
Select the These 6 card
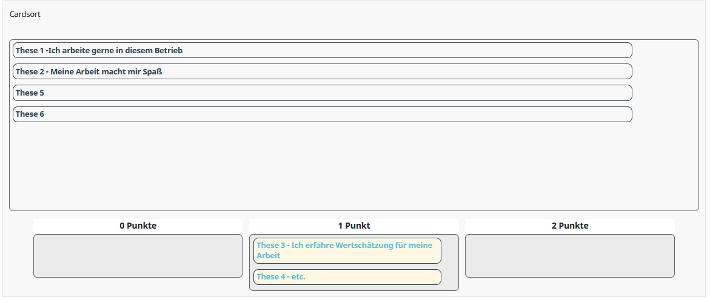pyautogui.click(x=323, y=114)
